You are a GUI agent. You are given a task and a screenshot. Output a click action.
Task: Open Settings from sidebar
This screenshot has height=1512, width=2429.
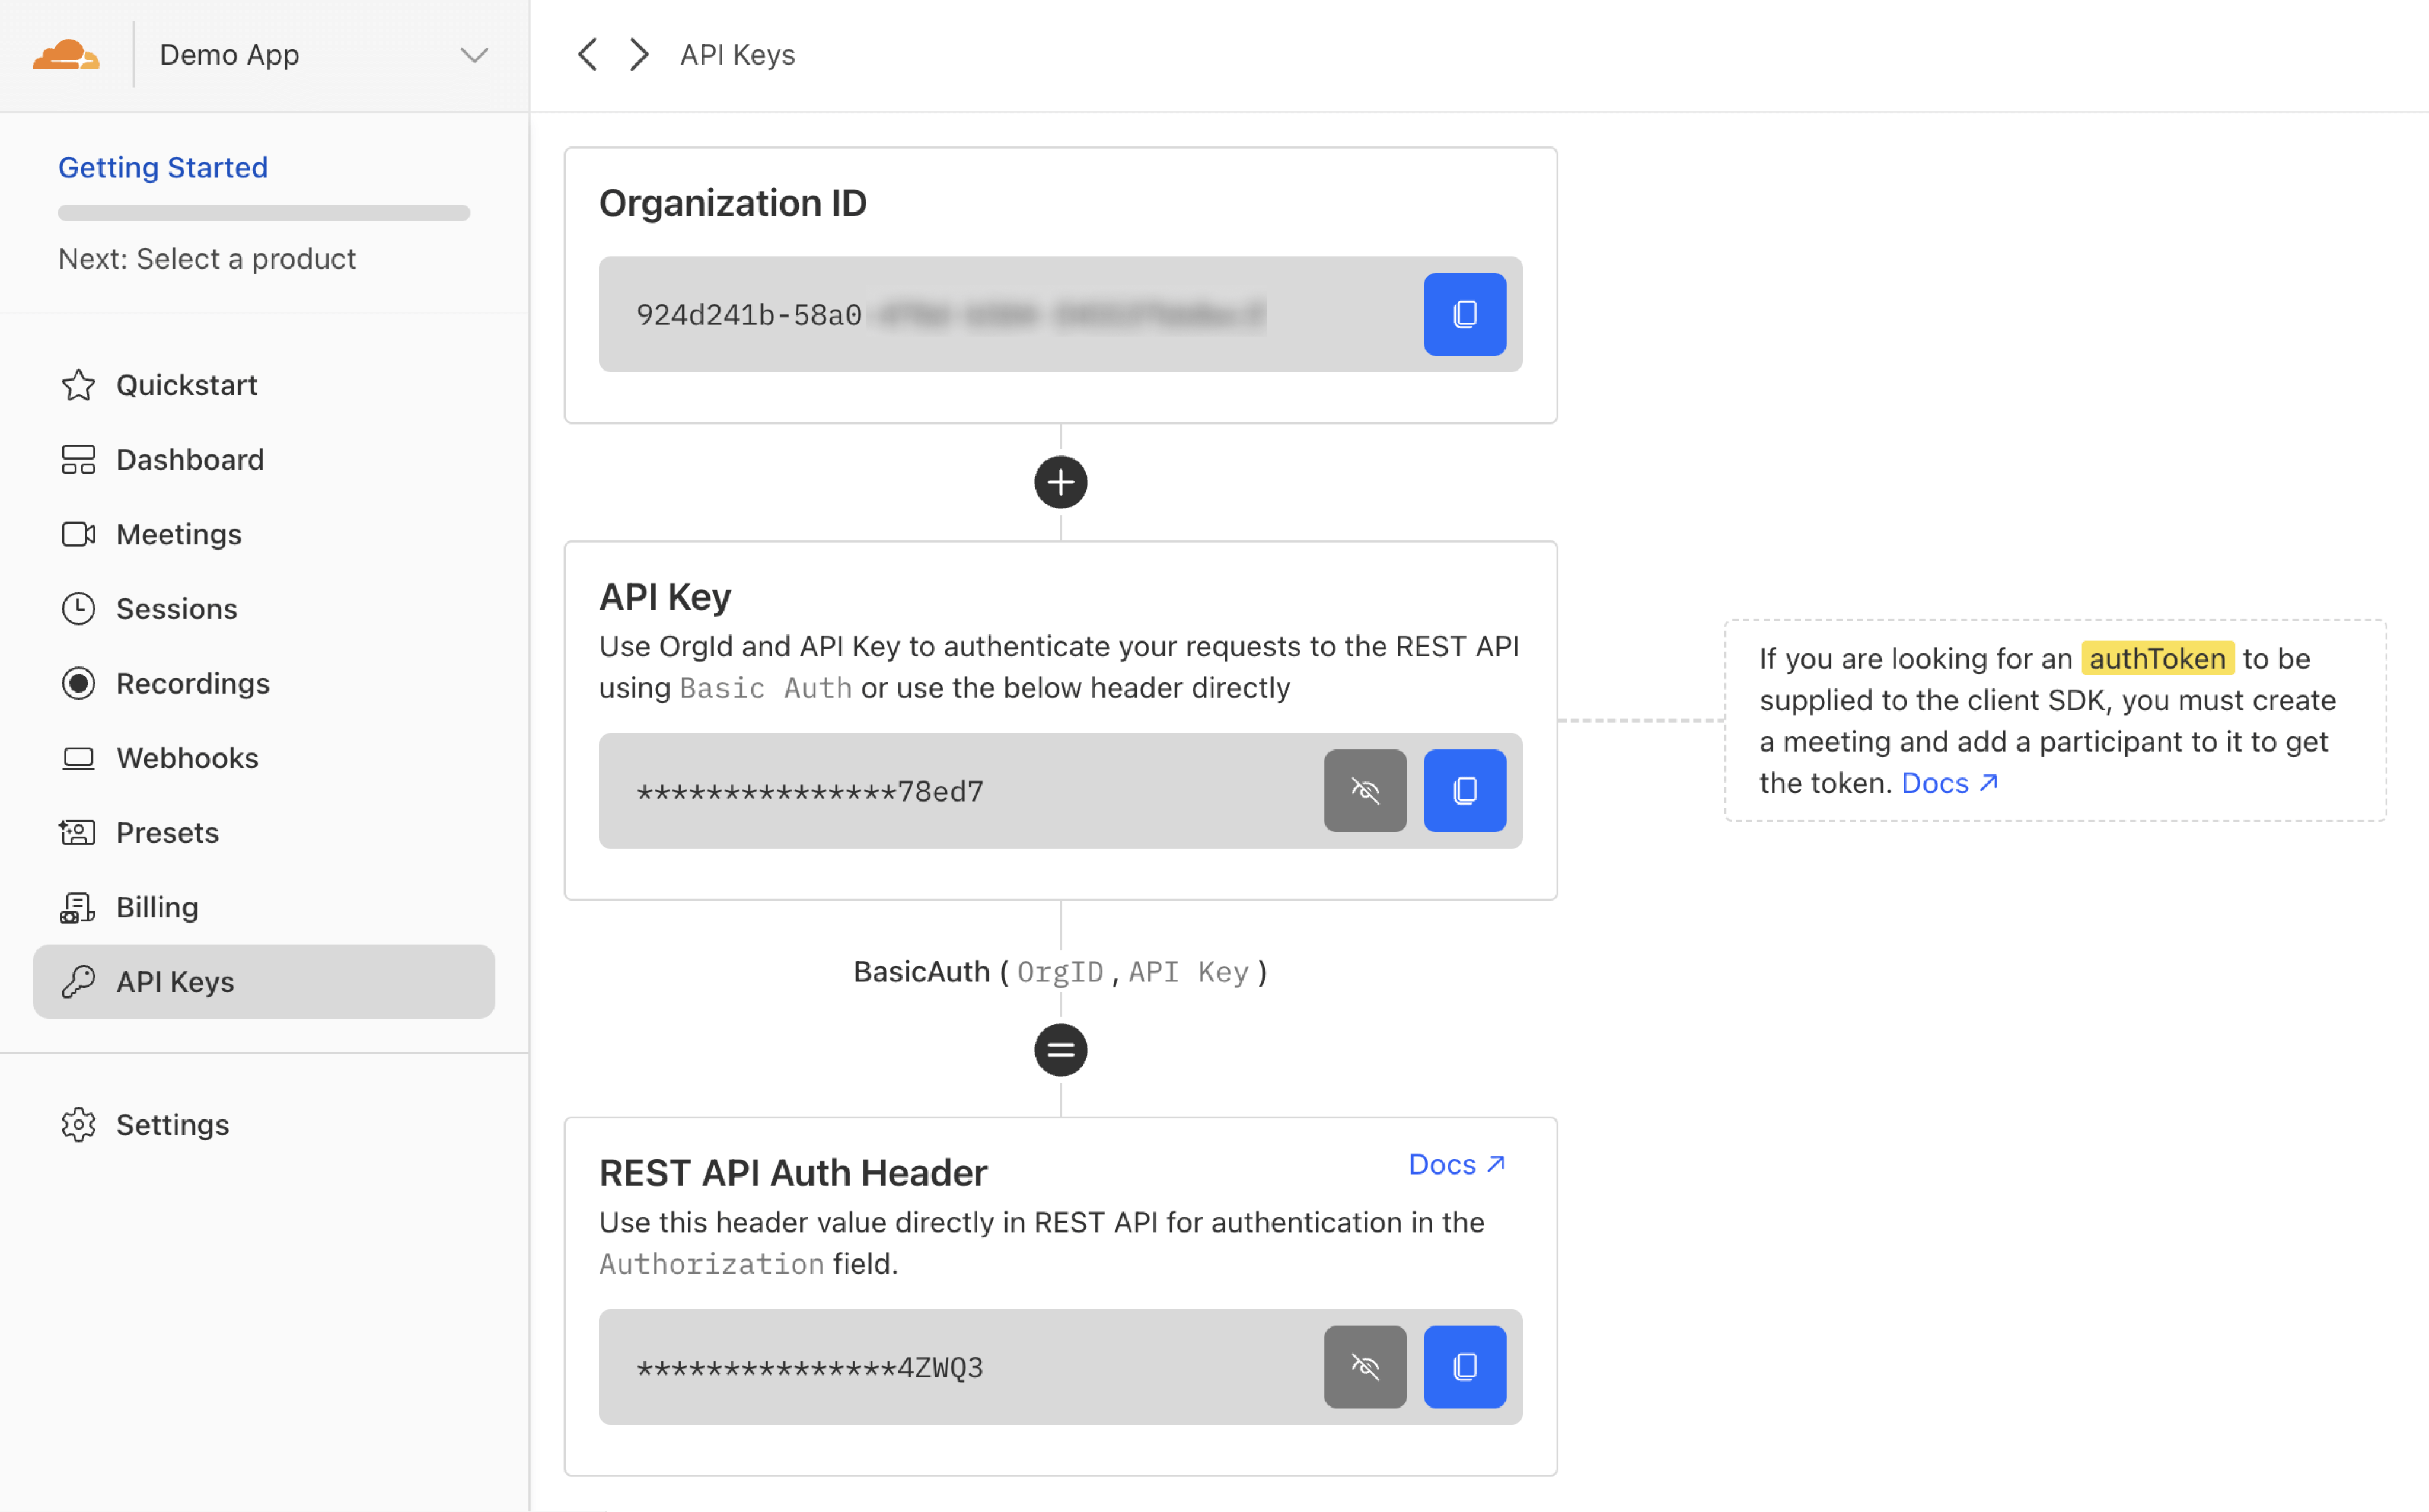tap(172, 1125)
